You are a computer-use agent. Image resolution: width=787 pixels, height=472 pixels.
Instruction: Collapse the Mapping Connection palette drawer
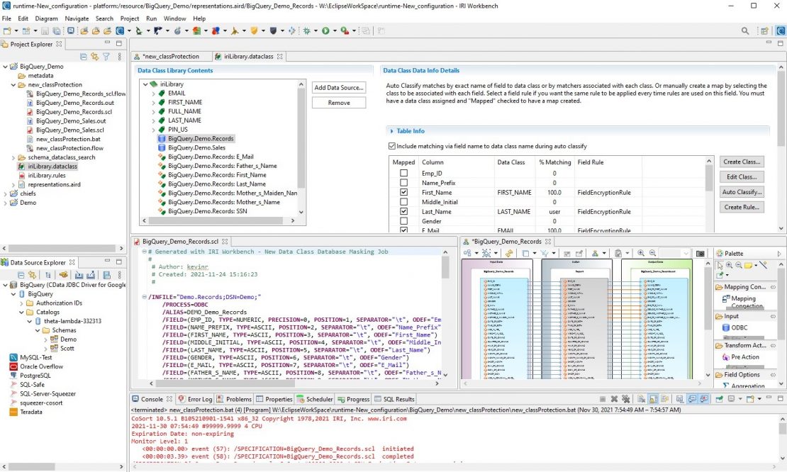[745, 287]
